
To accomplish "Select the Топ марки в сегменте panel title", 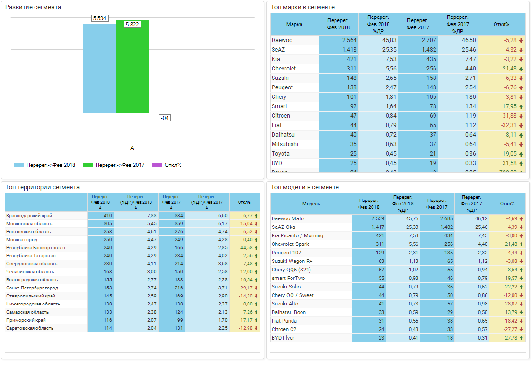I will pos(302,7).
